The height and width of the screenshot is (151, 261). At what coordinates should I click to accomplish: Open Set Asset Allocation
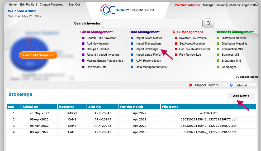click(192, 43)
